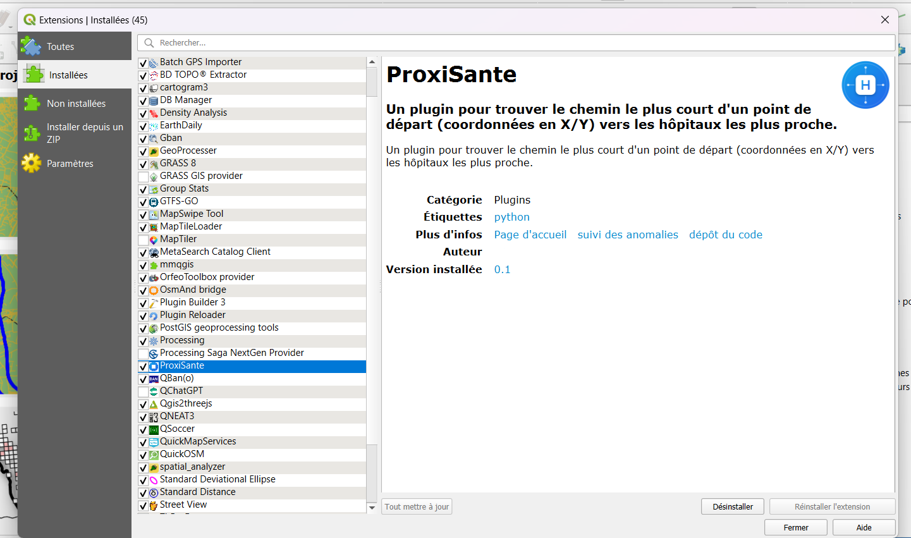Image resolution: width=911 pixels, height=538 pixels.
Task: Click the QSoccer plugin icon
Action: [x=153, y=429]
